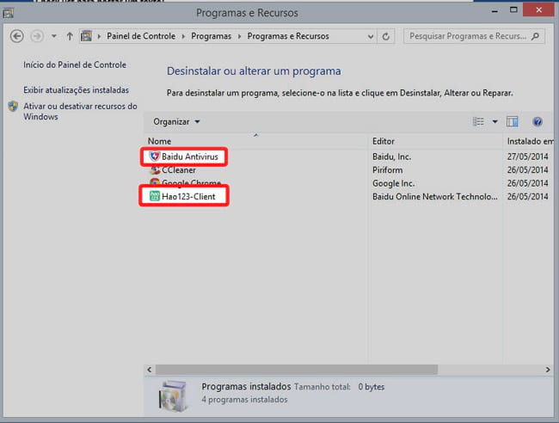
Task: Click the Google Chrome icon
Action: [x=154, y=182]
